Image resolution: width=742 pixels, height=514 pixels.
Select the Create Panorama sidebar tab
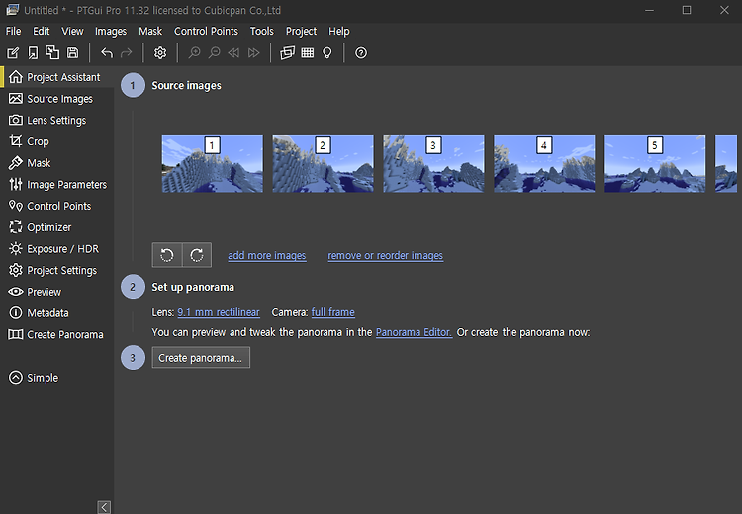pyautogui.click(x=55, y=334)
